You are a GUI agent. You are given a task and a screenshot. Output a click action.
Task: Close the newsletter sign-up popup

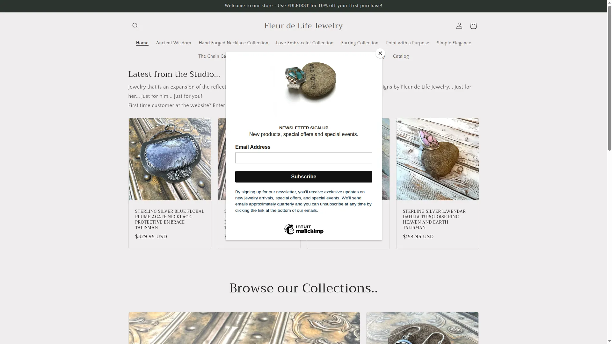coord(380,53)
